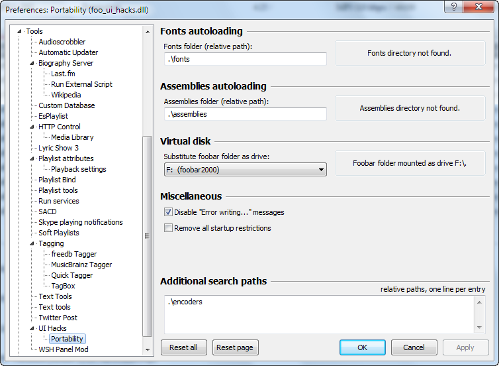Screen dimensions: 499x366
Task: Click the preferences tree vertical scrollbar
Action: (148, 232)
